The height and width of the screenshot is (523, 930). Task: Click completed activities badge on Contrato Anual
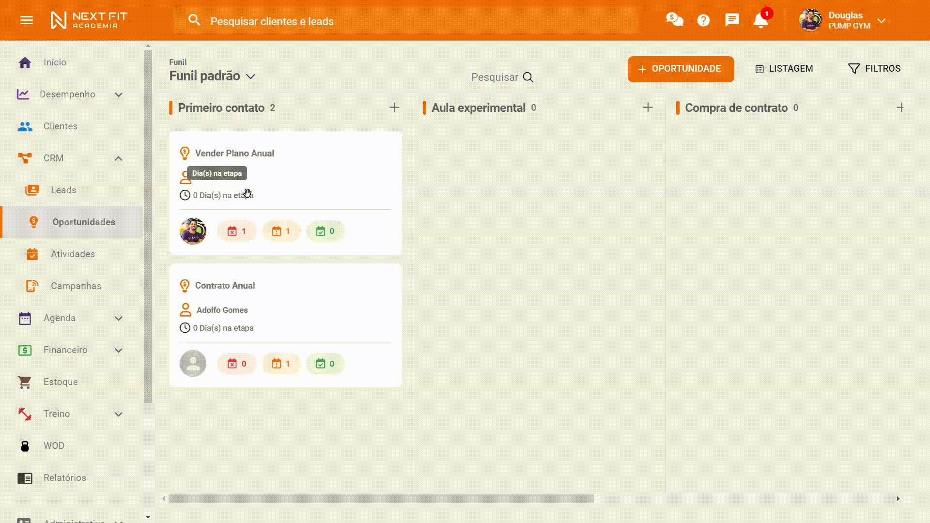(325, 364)
